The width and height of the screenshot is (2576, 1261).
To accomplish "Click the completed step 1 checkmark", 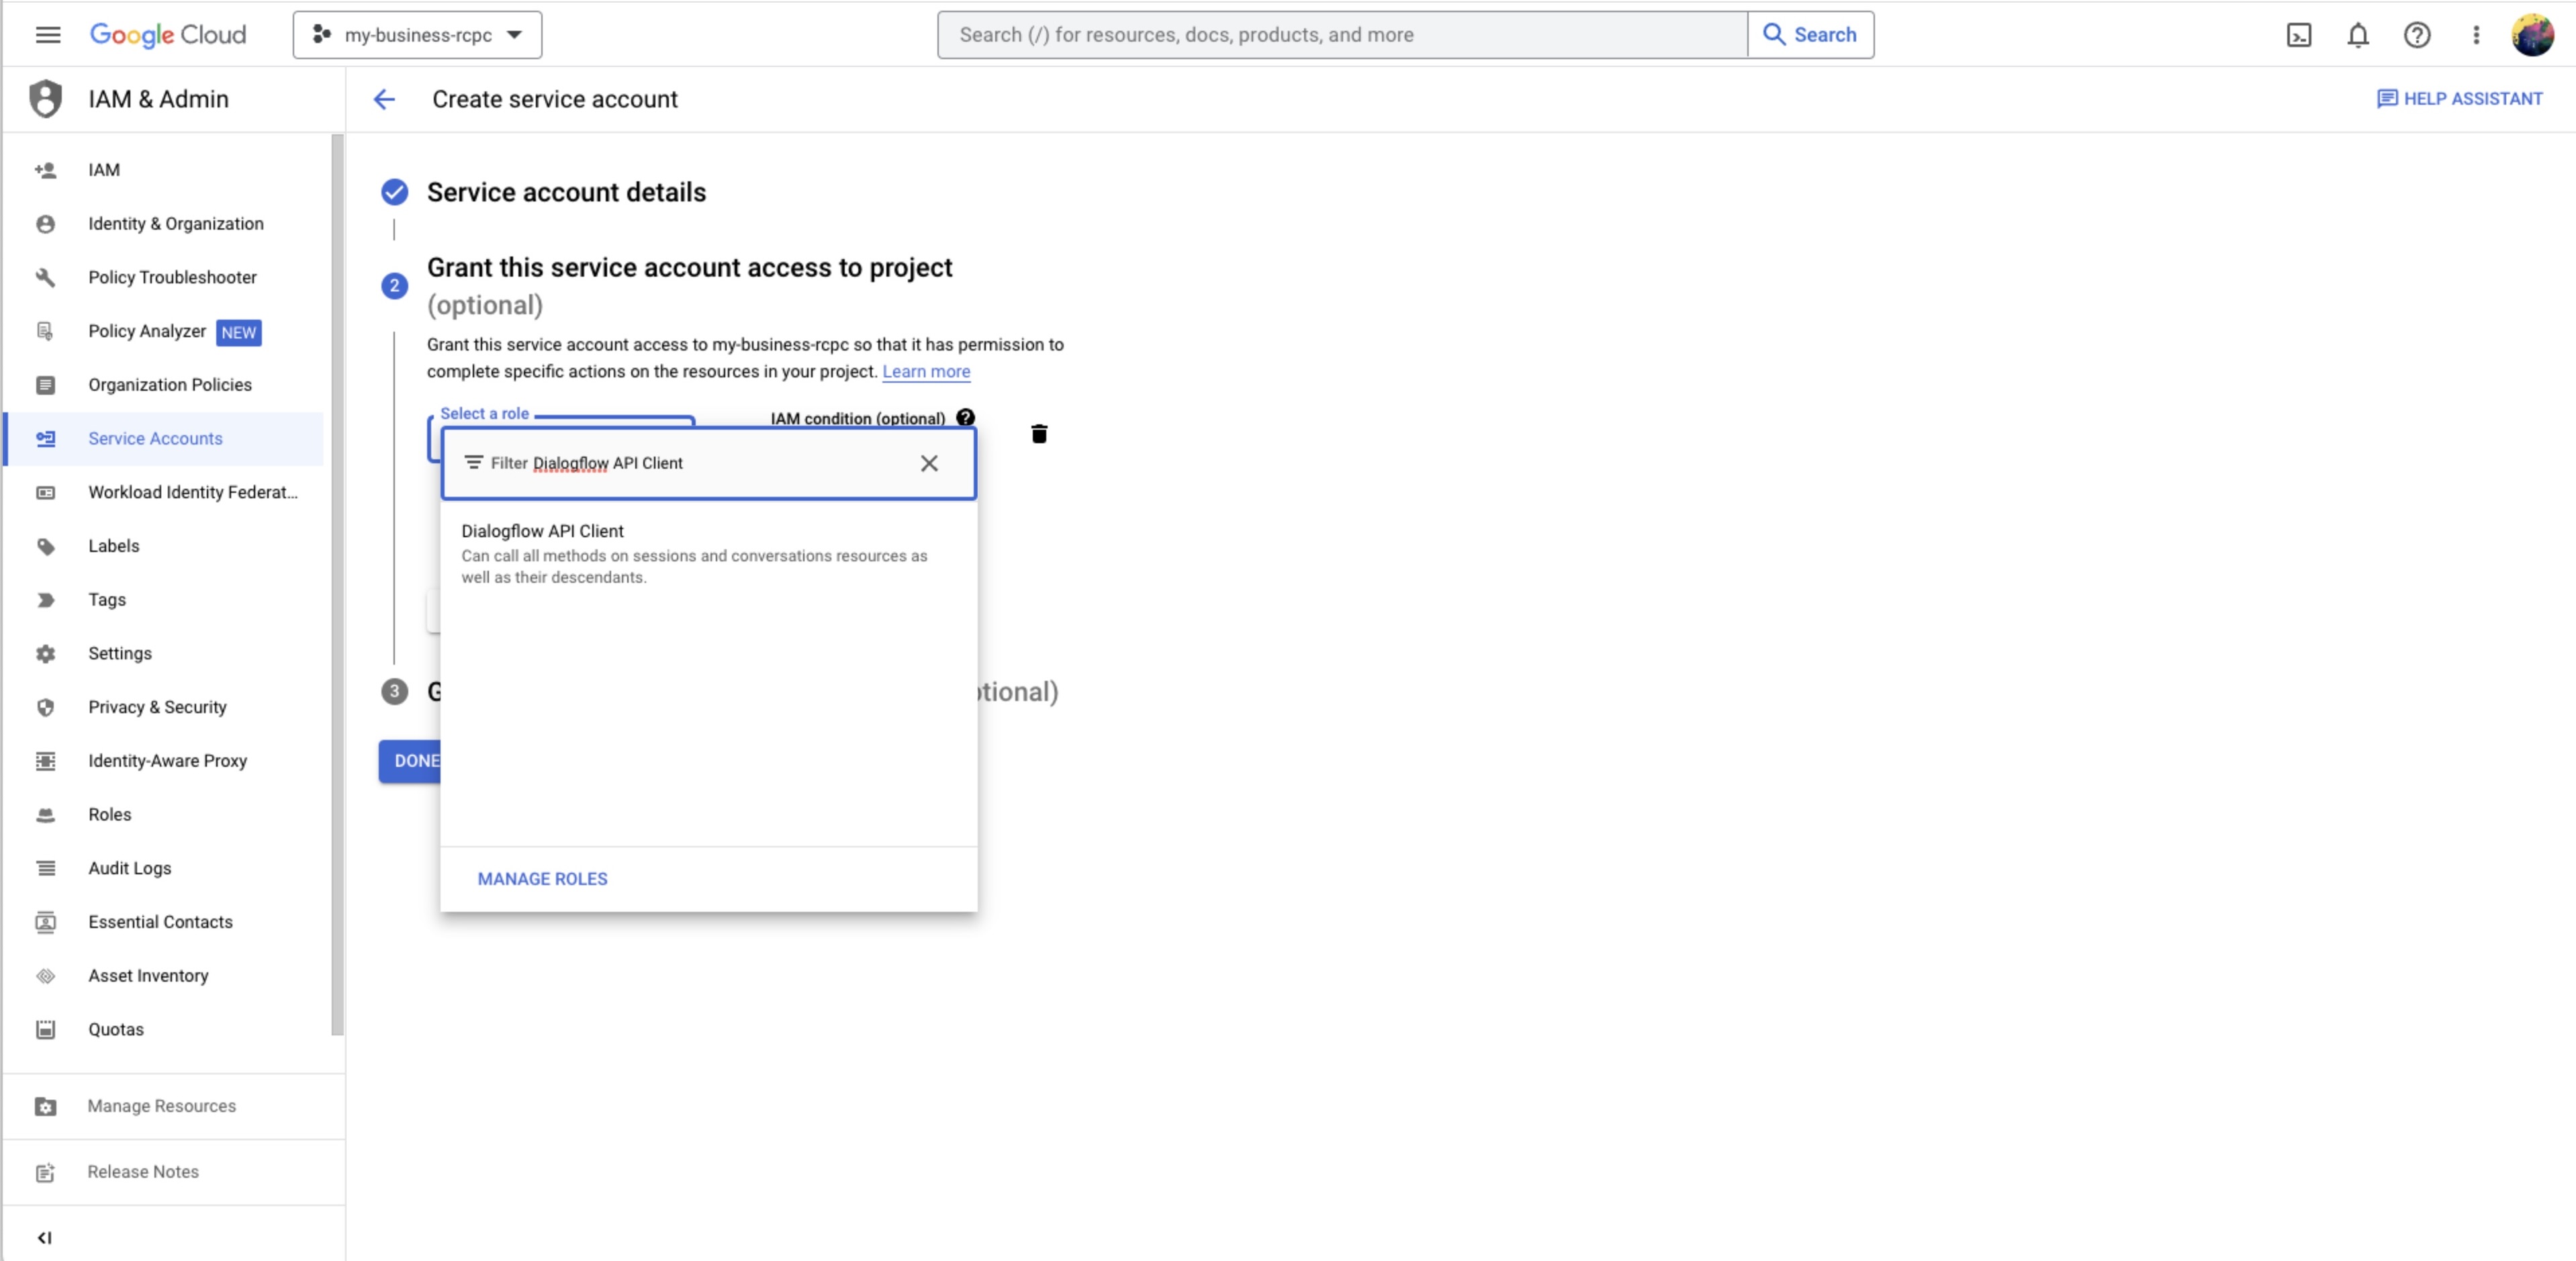I will coord(394,192).
